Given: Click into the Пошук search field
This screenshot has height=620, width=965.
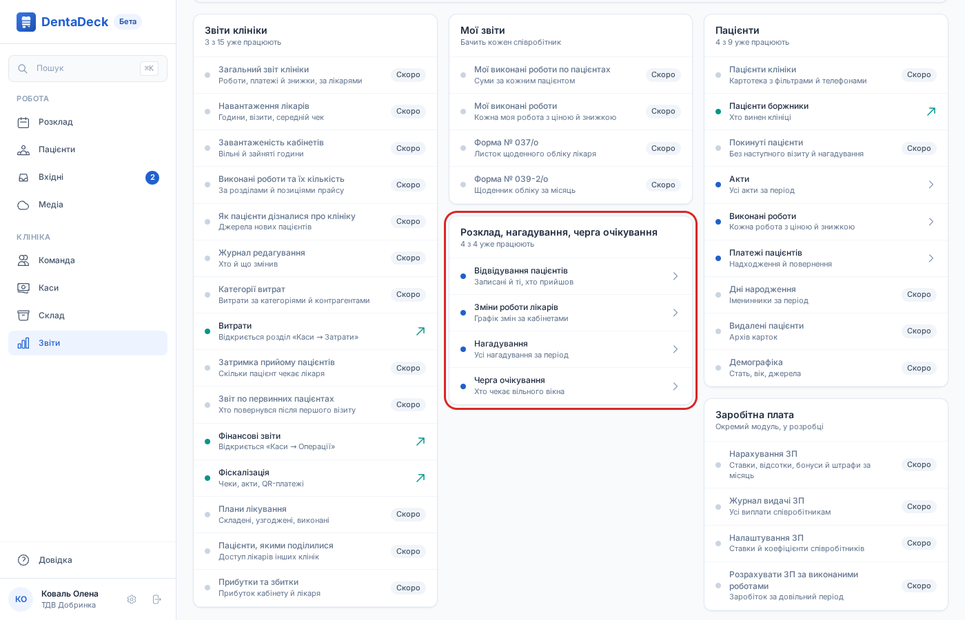Looking at the screenshot, I should [88, 69].
